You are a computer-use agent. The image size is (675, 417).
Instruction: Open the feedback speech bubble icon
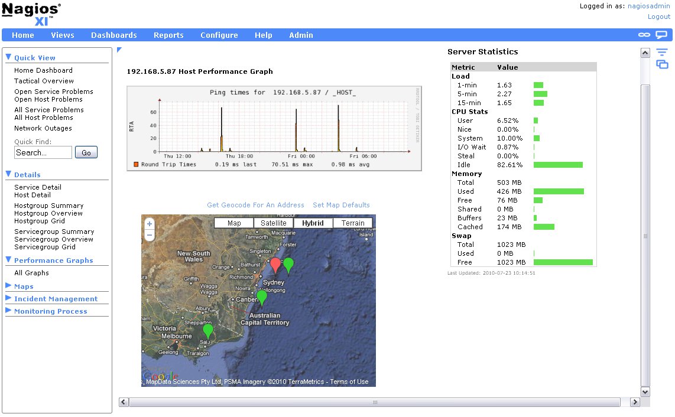[x=661, y=35]
